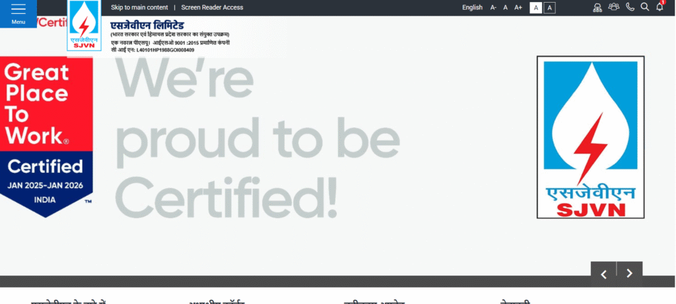
Task: Go to previous slide arrow
Action: (x=603, y=274)
